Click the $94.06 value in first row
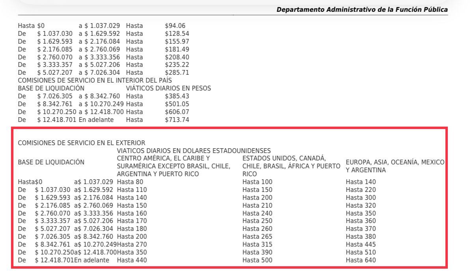The width and height of the screenshot is (475, 271). click(x=175, y=26)
